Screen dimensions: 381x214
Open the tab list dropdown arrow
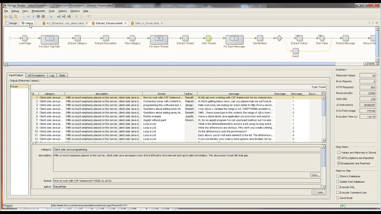pos(377,23)
